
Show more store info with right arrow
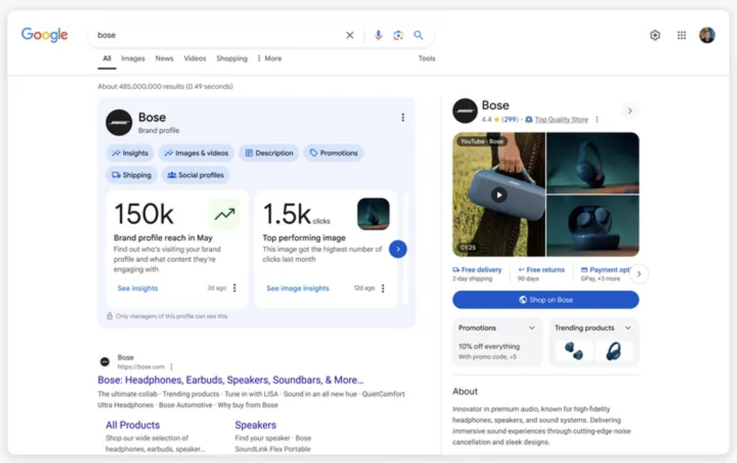[x=639, y=274]
